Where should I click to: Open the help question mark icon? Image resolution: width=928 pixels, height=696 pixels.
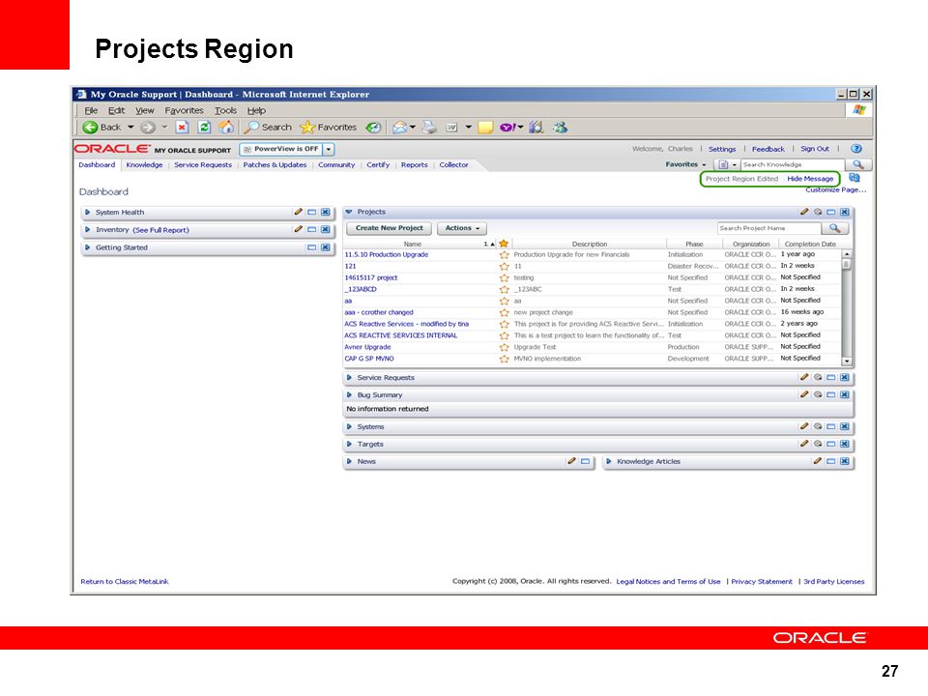[855, 149]
